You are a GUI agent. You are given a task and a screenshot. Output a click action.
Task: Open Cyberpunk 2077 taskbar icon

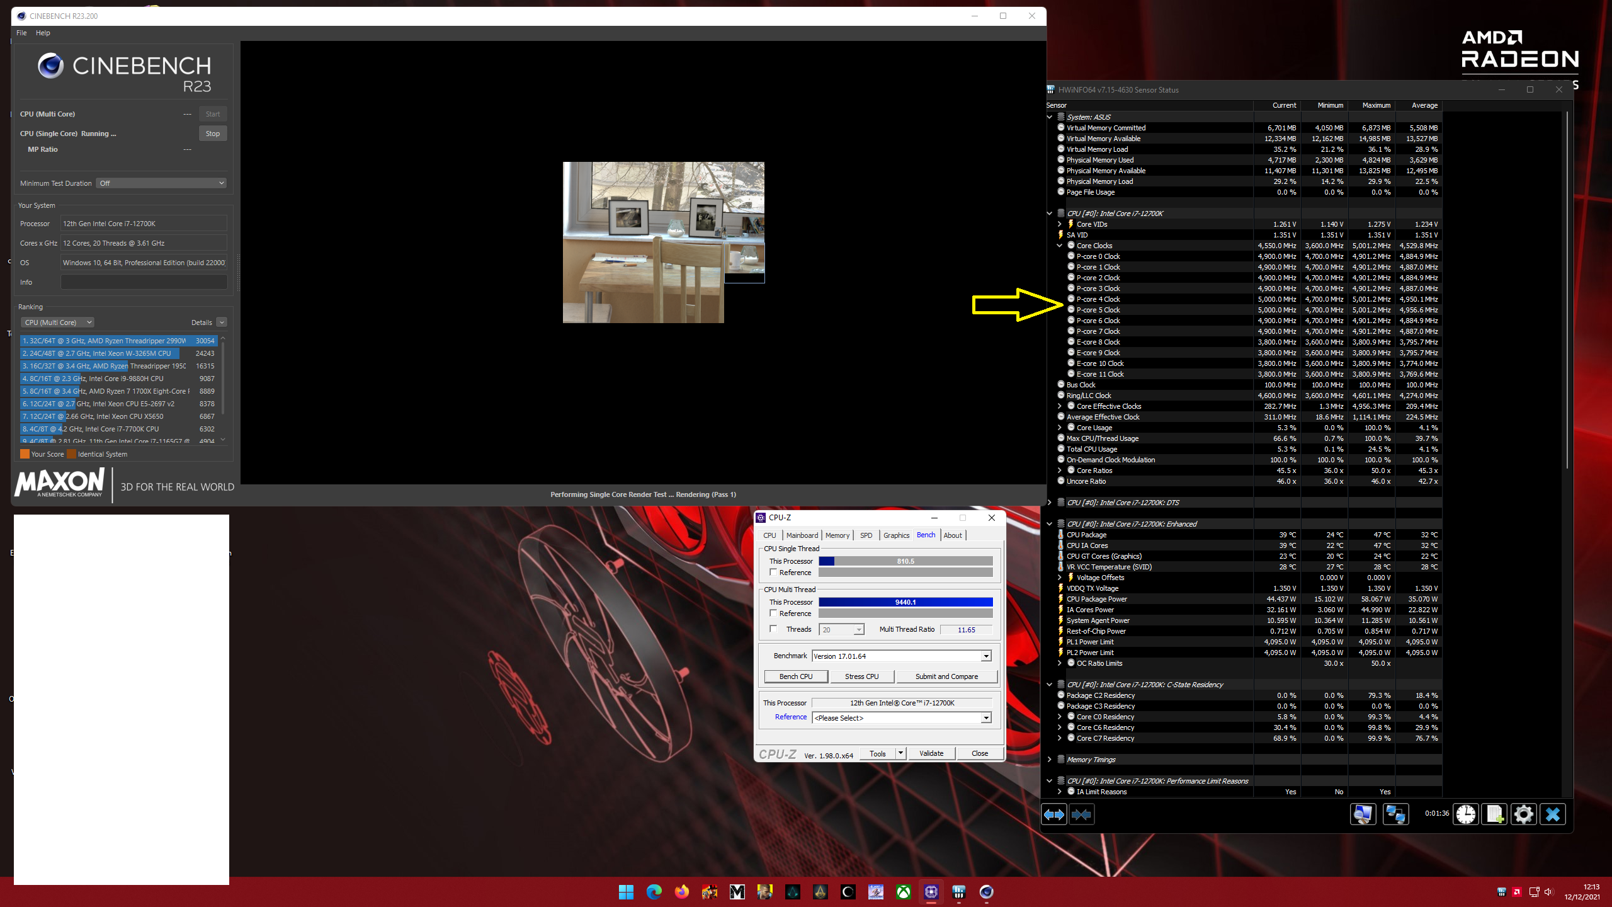click(x=765, y=892)
